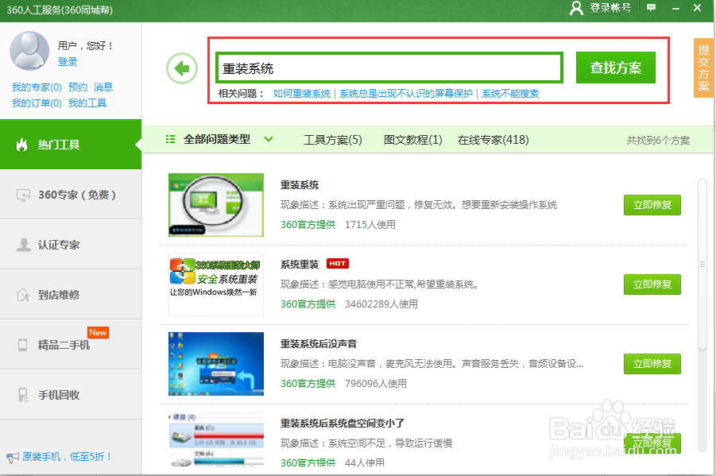Screen dimensions: 716x476
Task: Open the 重装系统后没声音 desktop thumbnail
Action: point(216,364)
